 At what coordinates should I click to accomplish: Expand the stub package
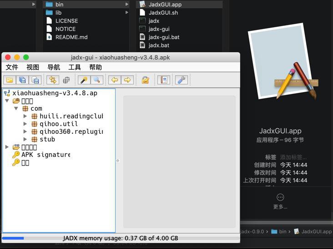[x=25, y=139]
